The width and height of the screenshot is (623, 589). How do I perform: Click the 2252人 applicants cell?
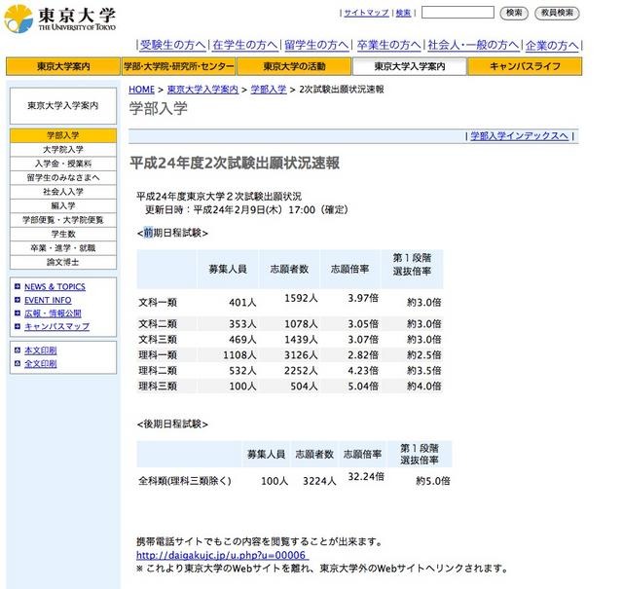301,370
